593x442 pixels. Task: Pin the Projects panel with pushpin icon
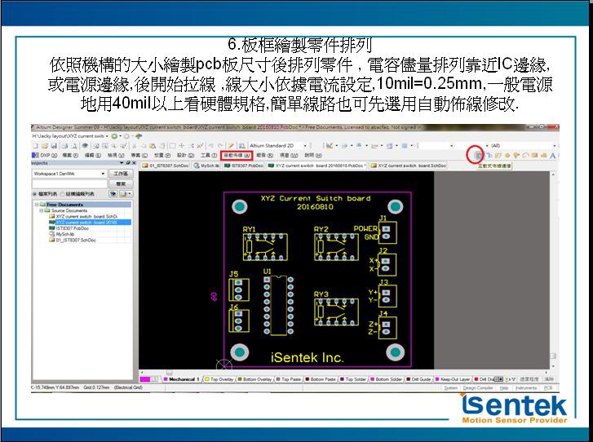(x=128, y=163)
